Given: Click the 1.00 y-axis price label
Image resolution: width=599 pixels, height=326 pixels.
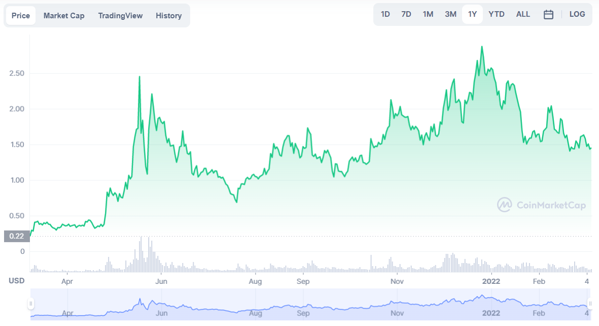Looking at the screenshot, I should [17, 180].
